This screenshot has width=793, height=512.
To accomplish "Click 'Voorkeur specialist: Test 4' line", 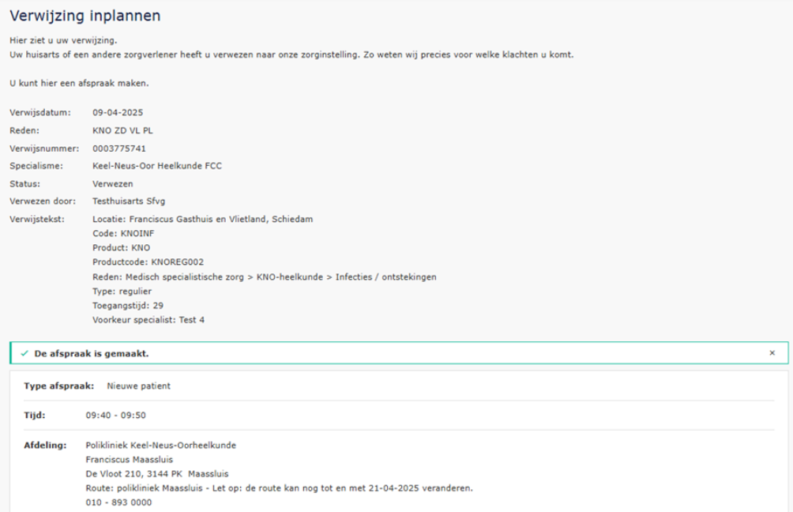I will 148,320.
